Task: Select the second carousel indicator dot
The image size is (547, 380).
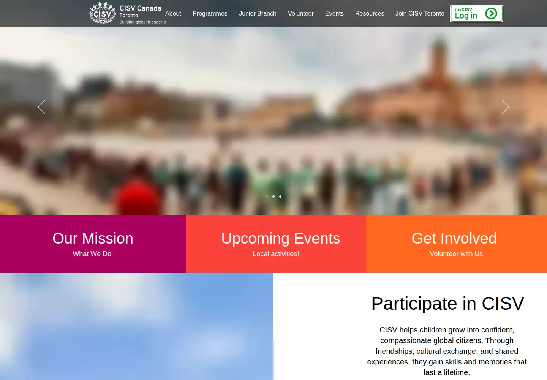Action: [x=273, y=196]
